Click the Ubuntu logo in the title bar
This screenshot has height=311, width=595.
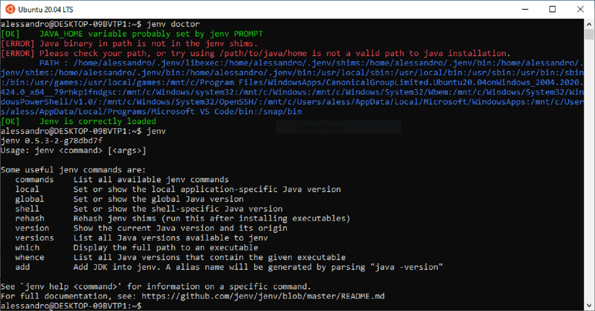[x=10, y=9]
